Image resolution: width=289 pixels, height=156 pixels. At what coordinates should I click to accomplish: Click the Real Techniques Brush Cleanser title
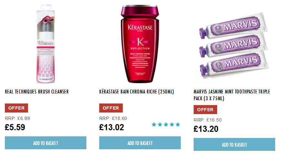click(x=37, y=92)
